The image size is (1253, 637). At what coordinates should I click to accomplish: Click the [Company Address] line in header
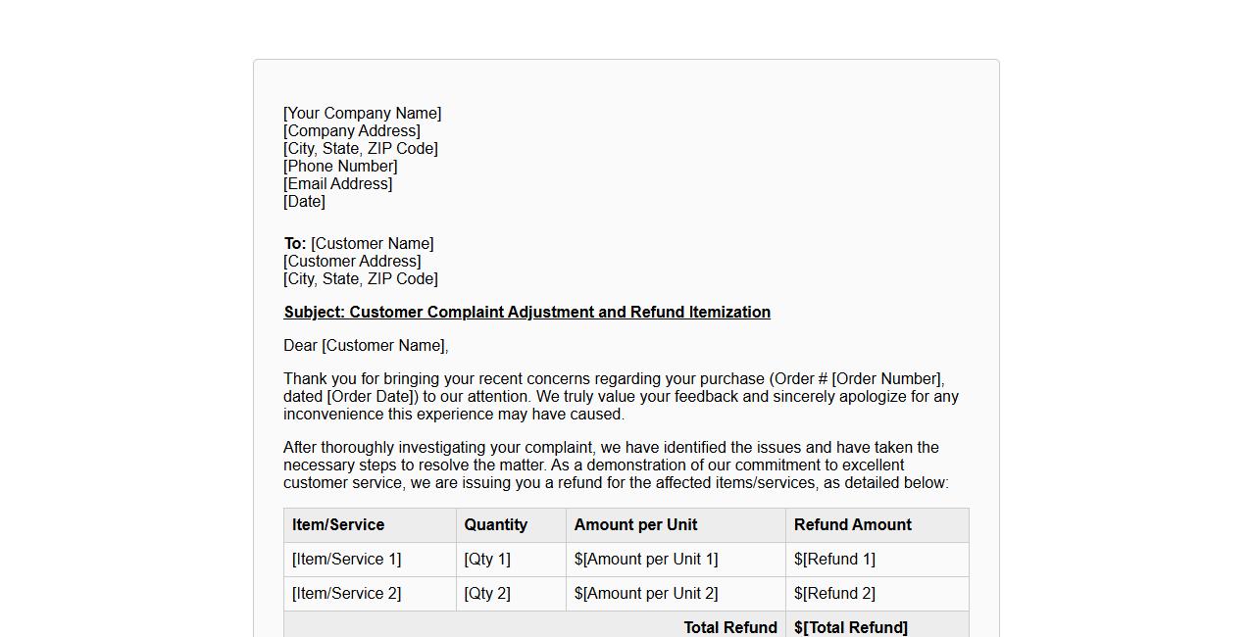(x=351, y=131)
